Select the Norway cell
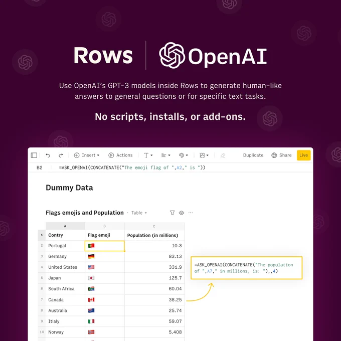341x341 pixels. click(65, 332)
